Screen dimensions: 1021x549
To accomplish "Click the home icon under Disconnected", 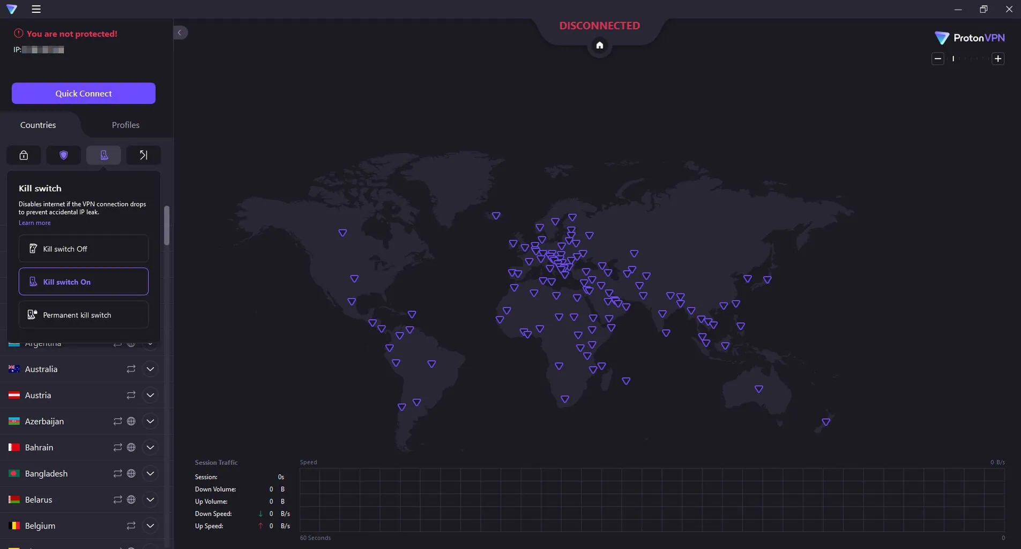I will (599, 46).
